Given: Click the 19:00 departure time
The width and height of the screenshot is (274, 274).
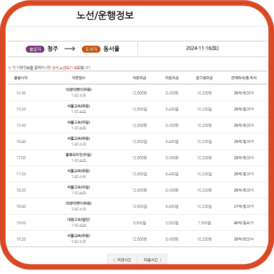Looking at the screenshot, I should (21, 223).
